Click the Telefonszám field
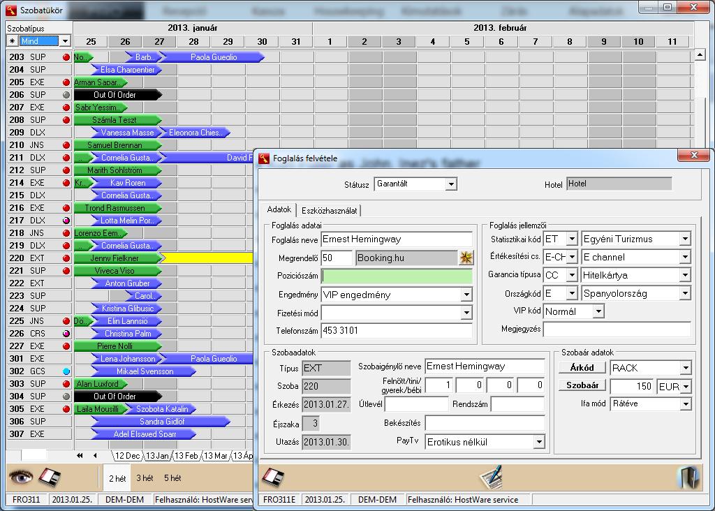Screen dimensions: 715x511 397,330
